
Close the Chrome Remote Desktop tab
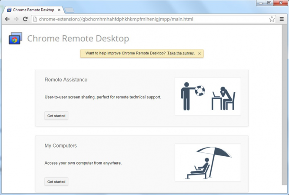pos(60,10)
